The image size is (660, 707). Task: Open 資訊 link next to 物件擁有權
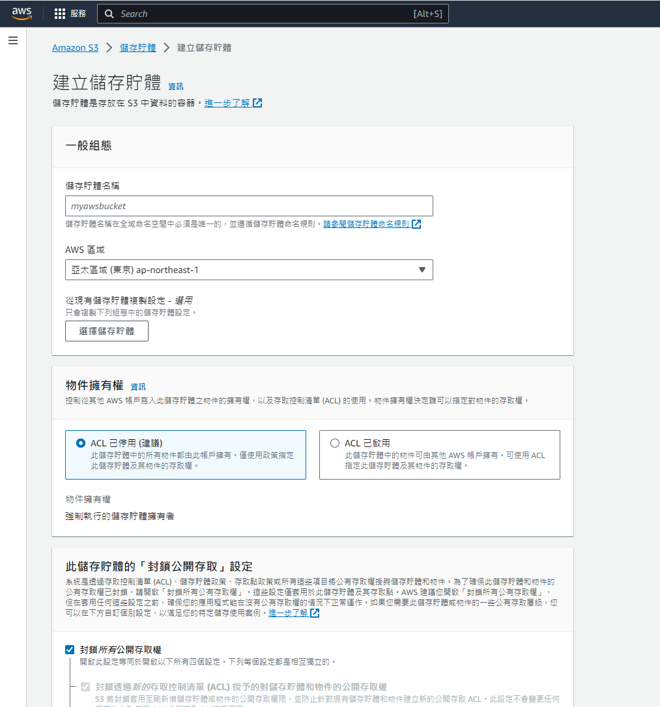point(138,387)
